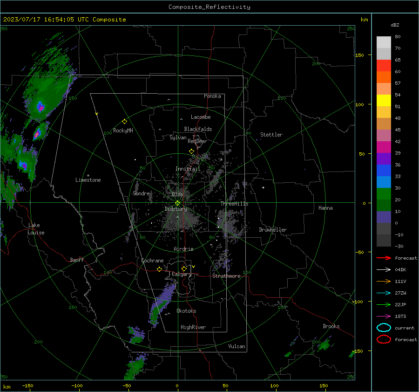The width and height of the screenshot is (419, 392).
Task: Click the dBZ legend heading
Action: [x=395, y=25]
